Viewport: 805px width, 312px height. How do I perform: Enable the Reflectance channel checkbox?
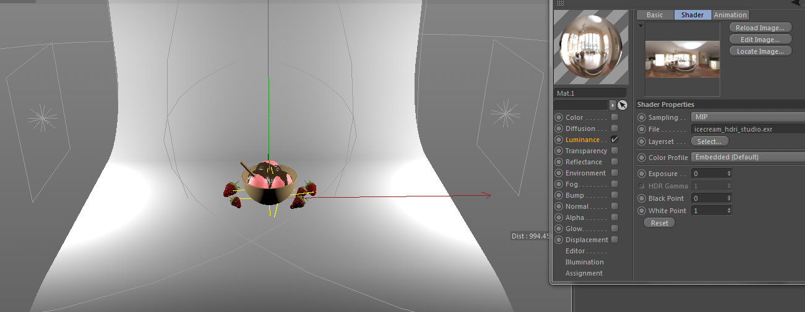(614, 162)
